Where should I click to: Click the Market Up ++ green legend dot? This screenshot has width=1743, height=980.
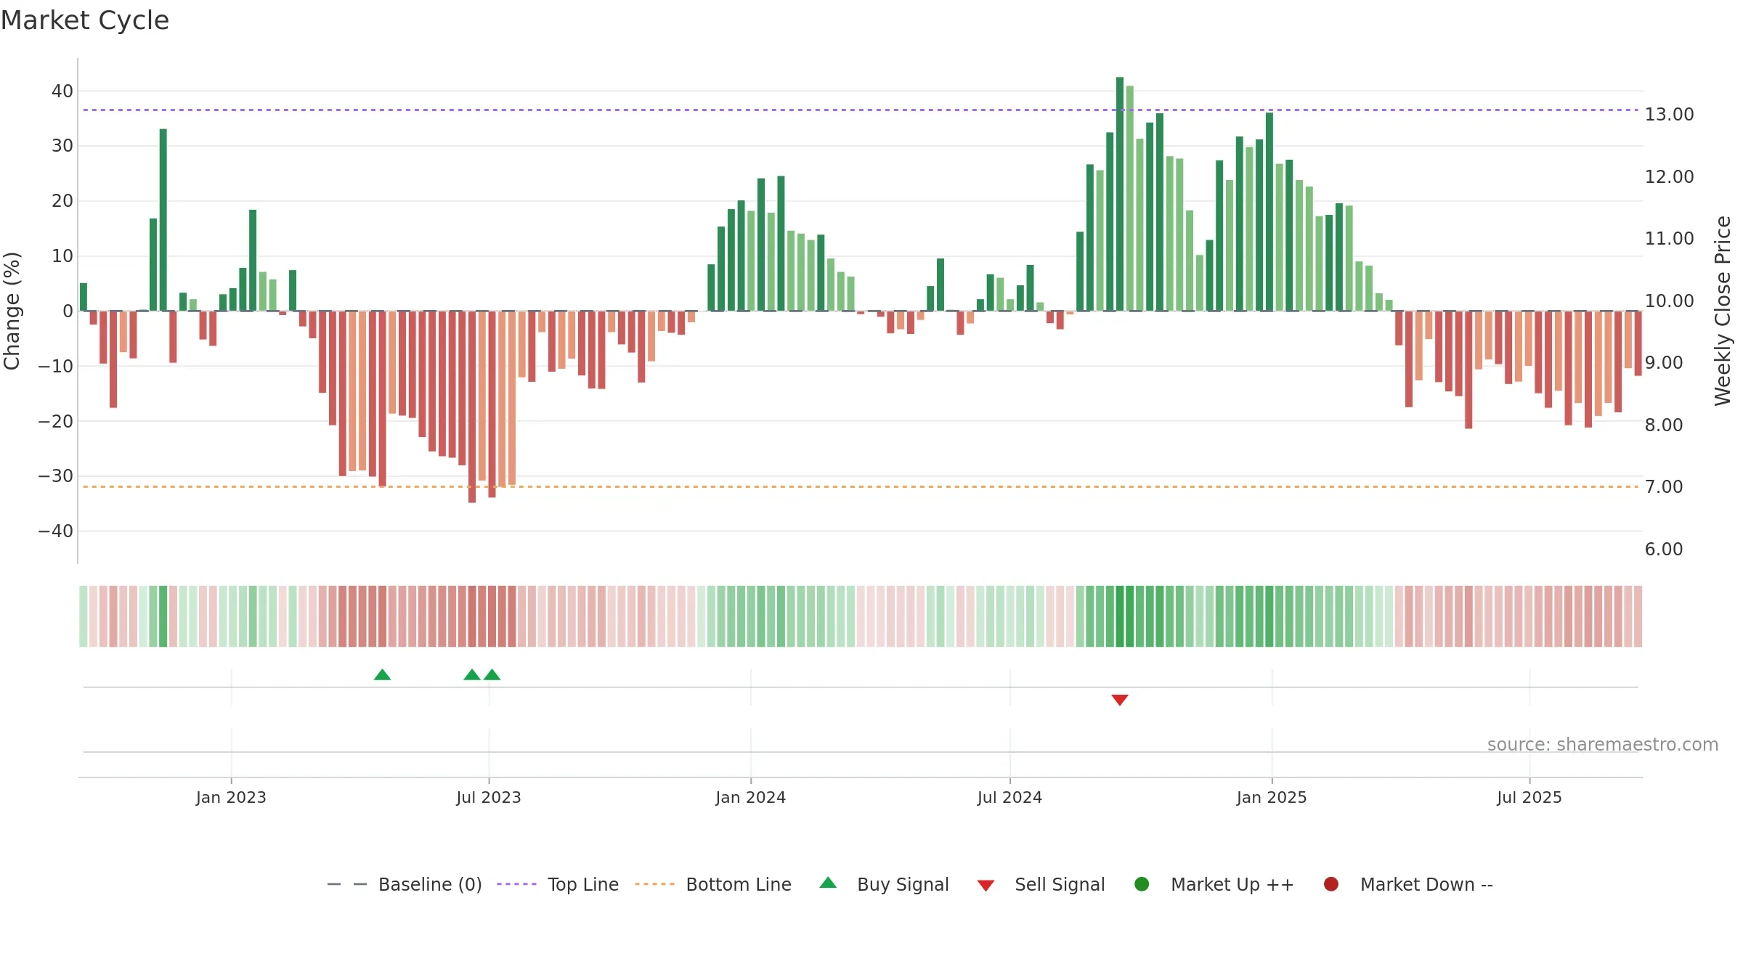point(1142,884)
